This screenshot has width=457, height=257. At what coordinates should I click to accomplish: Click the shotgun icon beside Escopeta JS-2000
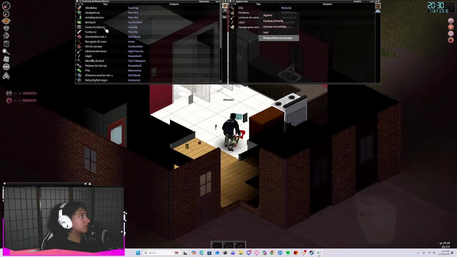point(79,41)
